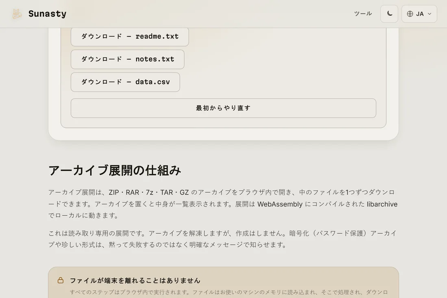Click the libarchive word in paragraph
The width and height of the screenshot is (447, 298).
pos(382,204)
